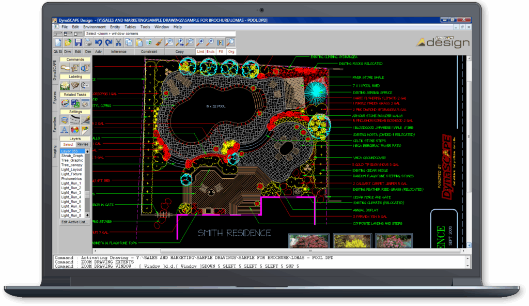Click the recycle bin icon in toolbar
The width and height of the screenshot is (529, 306).
pyautogui.click(x=149, y=42)
